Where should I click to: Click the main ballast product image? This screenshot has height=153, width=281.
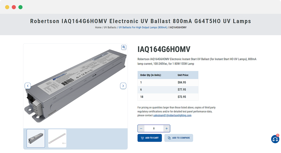pyautogui.click(x=75, y=84)
